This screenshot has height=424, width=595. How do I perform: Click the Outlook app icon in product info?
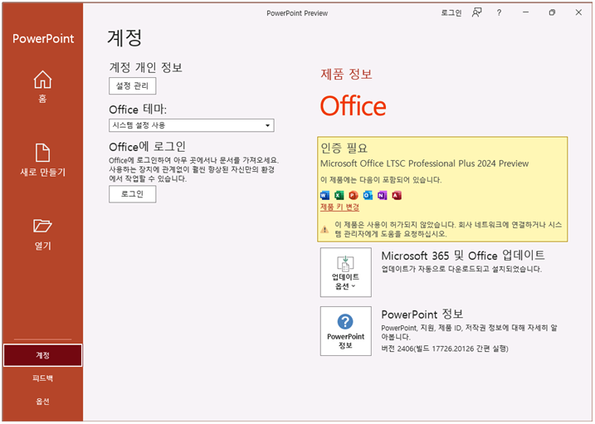click(368, 195)
